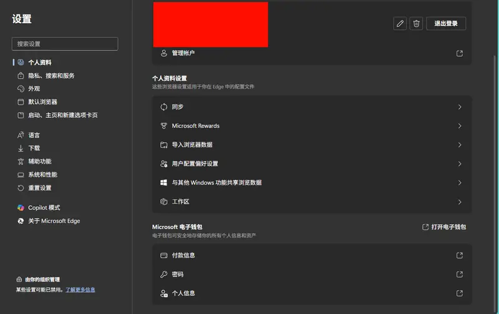Screen dimensions: 499x314
Task: Click the pencil edit profile icon
Action: tap(400, 24)
